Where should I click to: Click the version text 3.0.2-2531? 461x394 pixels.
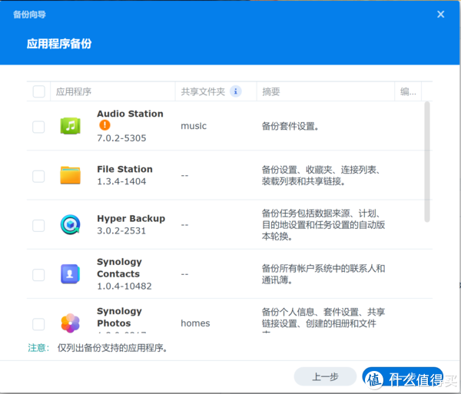(121, 231)
